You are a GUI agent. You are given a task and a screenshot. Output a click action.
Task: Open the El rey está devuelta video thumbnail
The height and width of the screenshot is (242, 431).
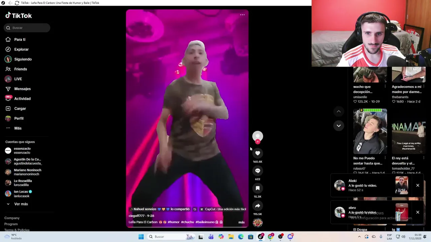pos(409,131)
